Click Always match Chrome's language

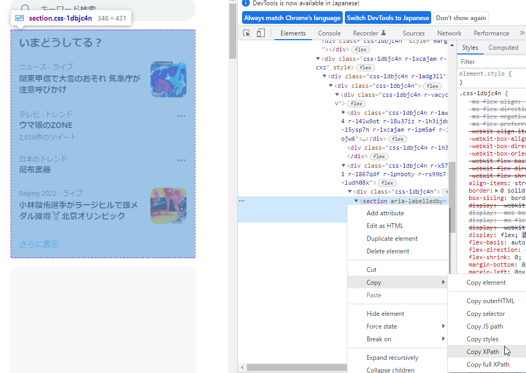pos(292,18)
